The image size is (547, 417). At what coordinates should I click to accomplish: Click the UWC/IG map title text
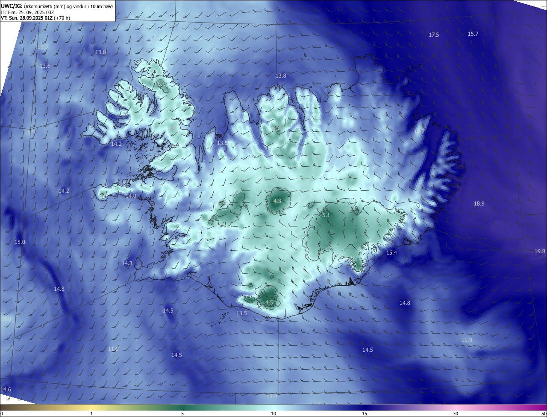(57, 6)
